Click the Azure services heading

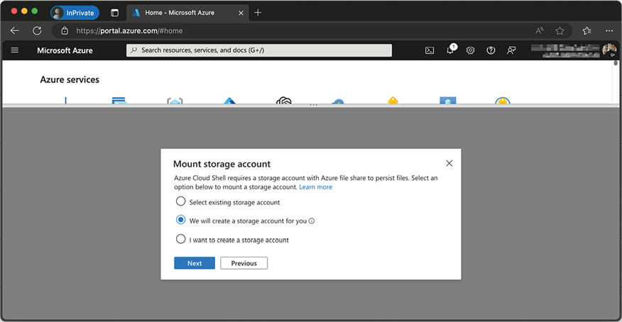70,79
